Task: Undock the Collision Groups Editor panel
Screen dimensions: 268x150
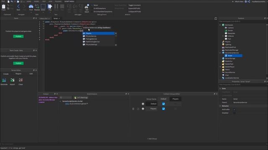Action: tap(214, 94)
